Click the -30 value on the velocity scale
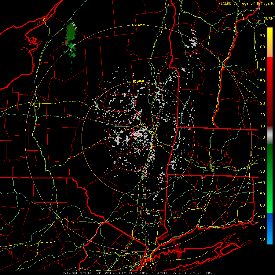275x275 pixels. [261, 171]
